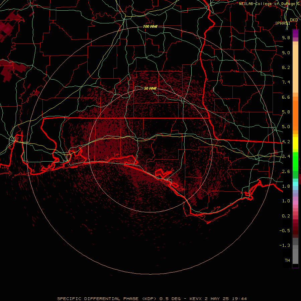Viewport: 301px width, 301px height.
Task: Click the yellow segment of the color bar
Action: click(x=295, y=143)
